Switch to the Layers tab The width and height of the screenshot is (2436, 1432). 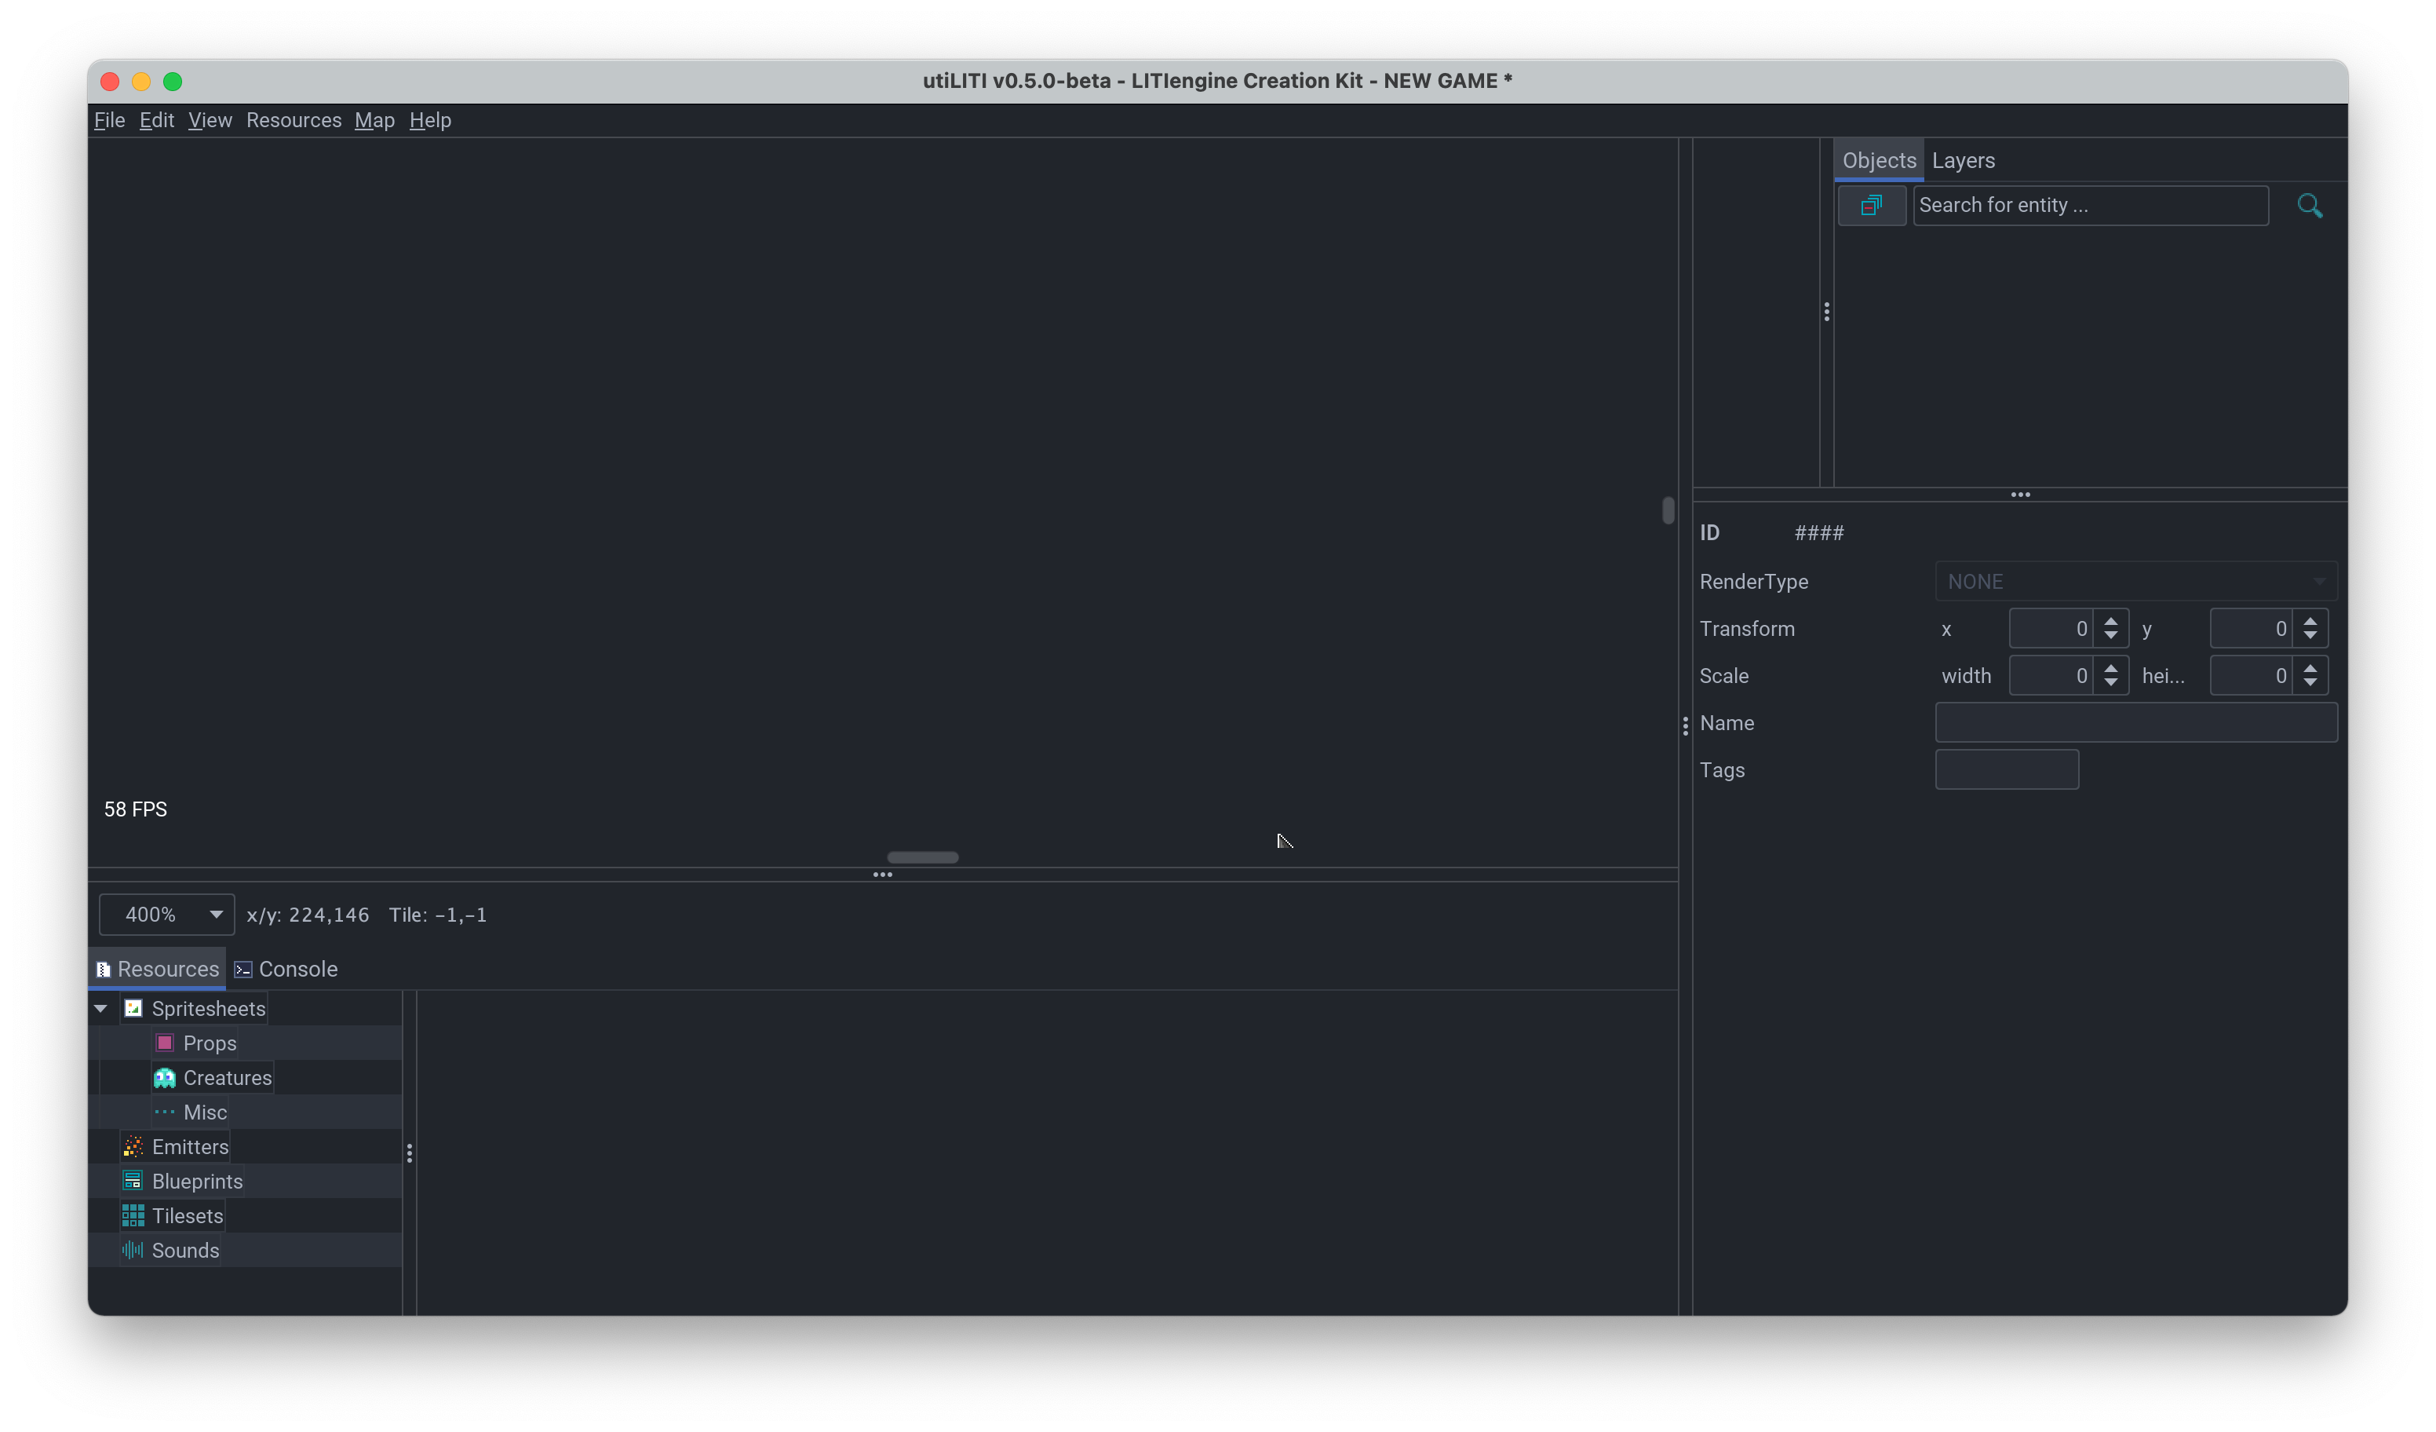1962,160
